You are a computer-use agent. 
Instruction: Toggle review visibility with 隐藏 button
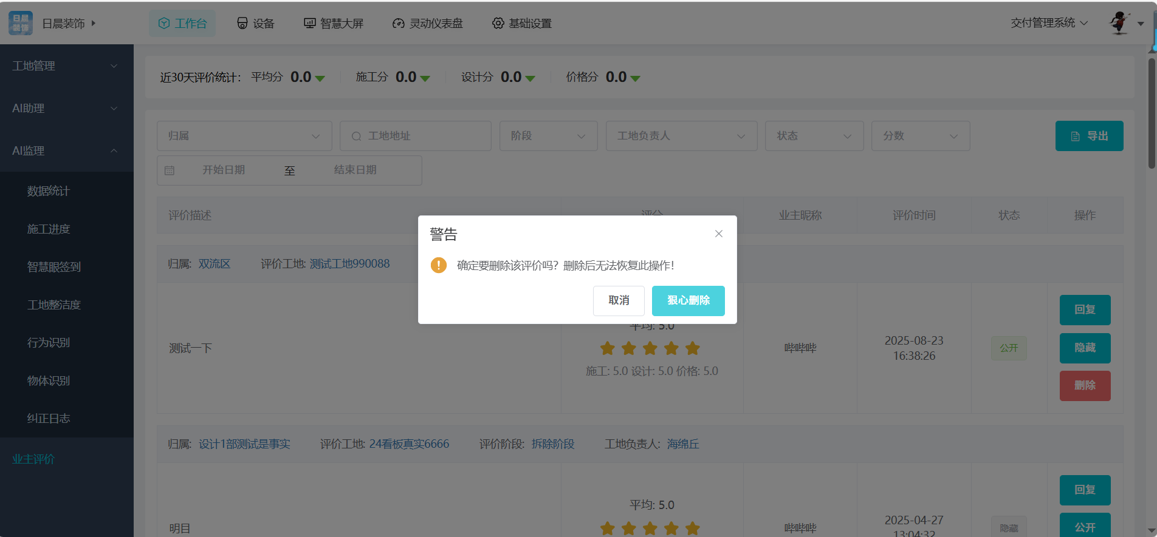(x=1085, y=348)
